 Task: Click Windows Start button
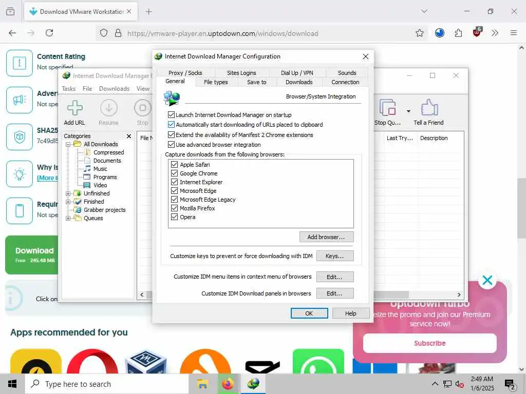point(12,384)
